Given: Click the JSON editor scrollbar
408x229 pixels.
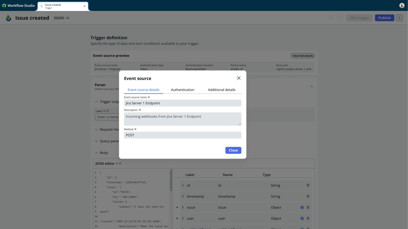Looking at the screenshot, I should pos(171,180).
